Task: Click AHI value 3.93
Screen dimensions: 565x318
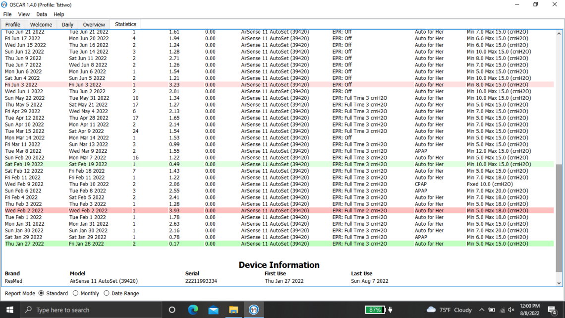Action: [174, 210]
